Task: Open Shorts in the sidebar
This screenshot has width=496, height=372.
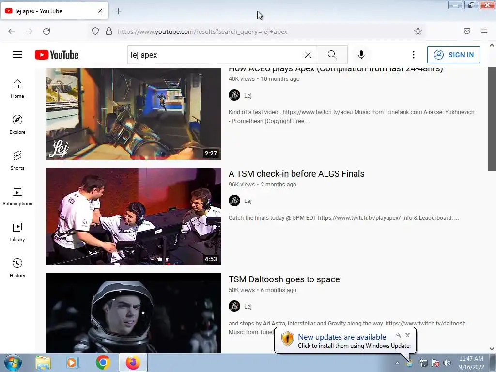Action: pyautogui.click(x=17, y=160)
